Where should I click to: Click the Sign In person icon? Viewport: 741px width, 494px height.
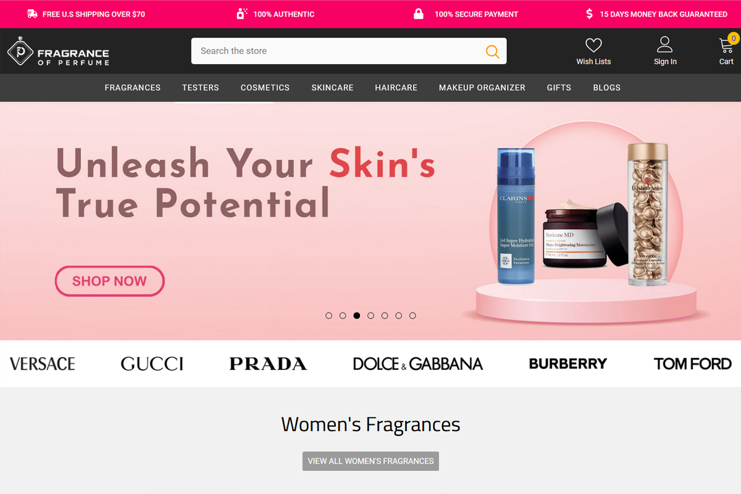point(665,44)
